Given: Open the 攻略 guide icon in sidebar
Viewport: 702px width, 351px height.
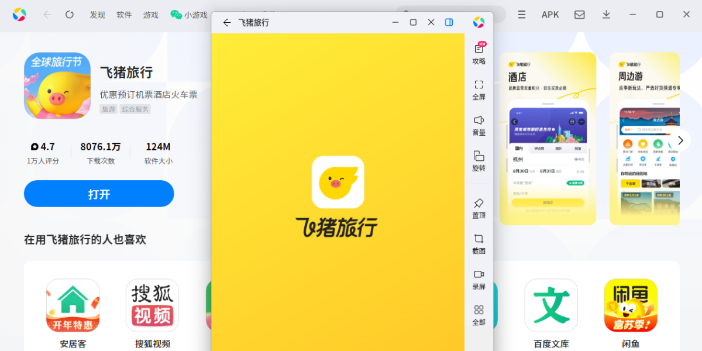Looking at the screenshot, I should pos(479,49).
